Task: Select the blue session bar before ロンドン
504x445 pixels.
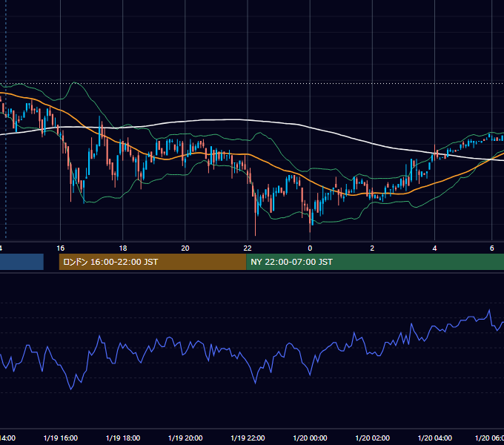Action: [x=21, y=262]
